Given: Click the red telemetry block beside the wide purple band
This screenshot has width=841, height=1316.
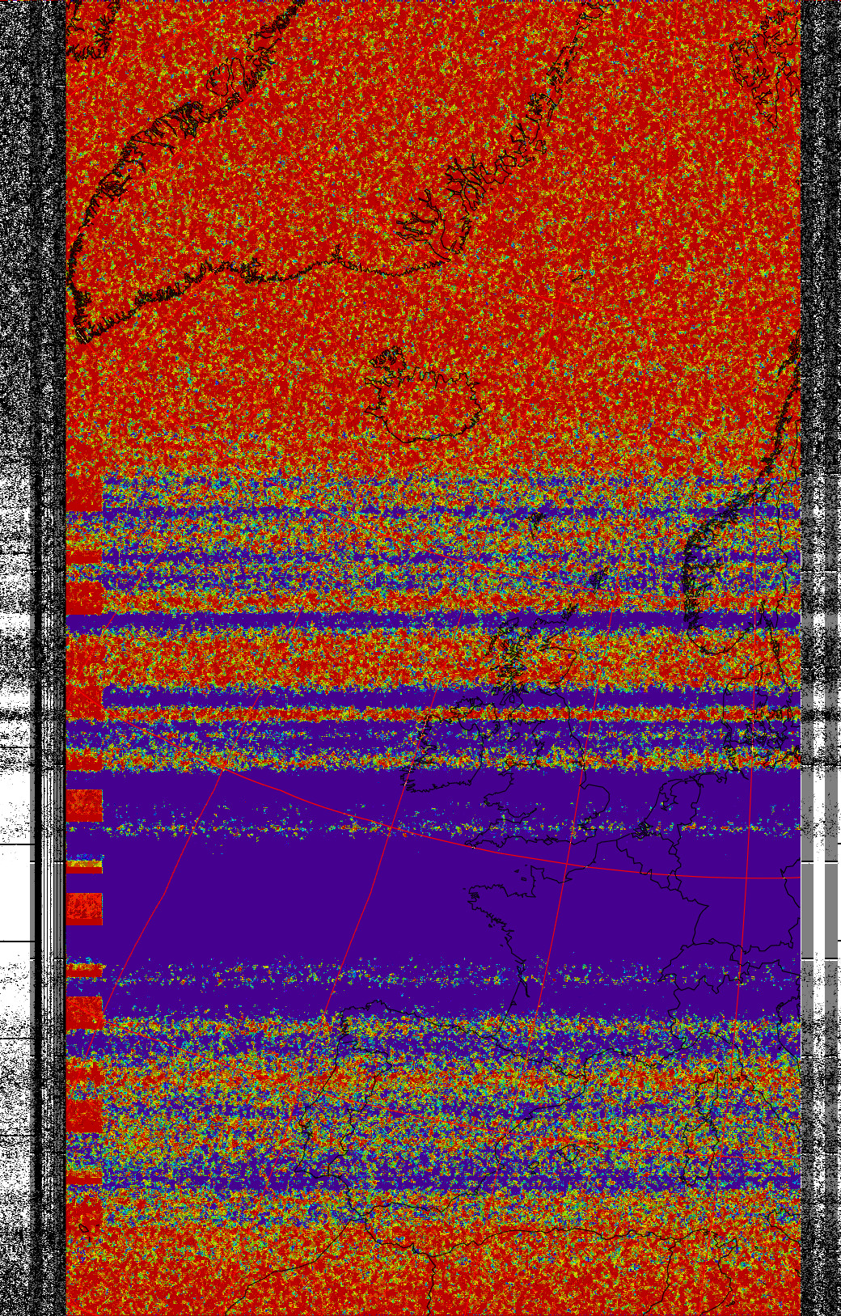Looking at the screenshot, I should pyautogui.click(x=84, y=908).
